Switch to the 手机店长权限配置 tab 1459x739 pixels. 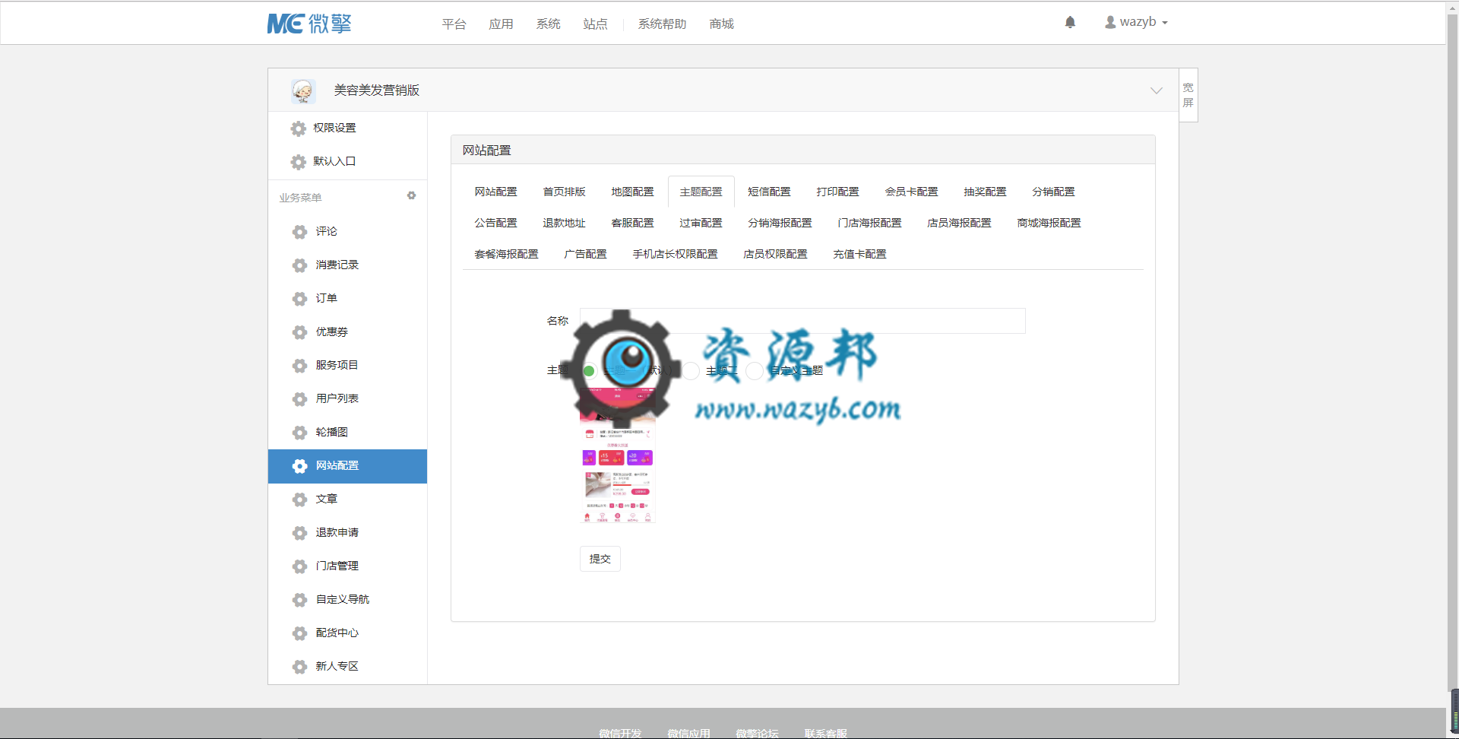676,254
